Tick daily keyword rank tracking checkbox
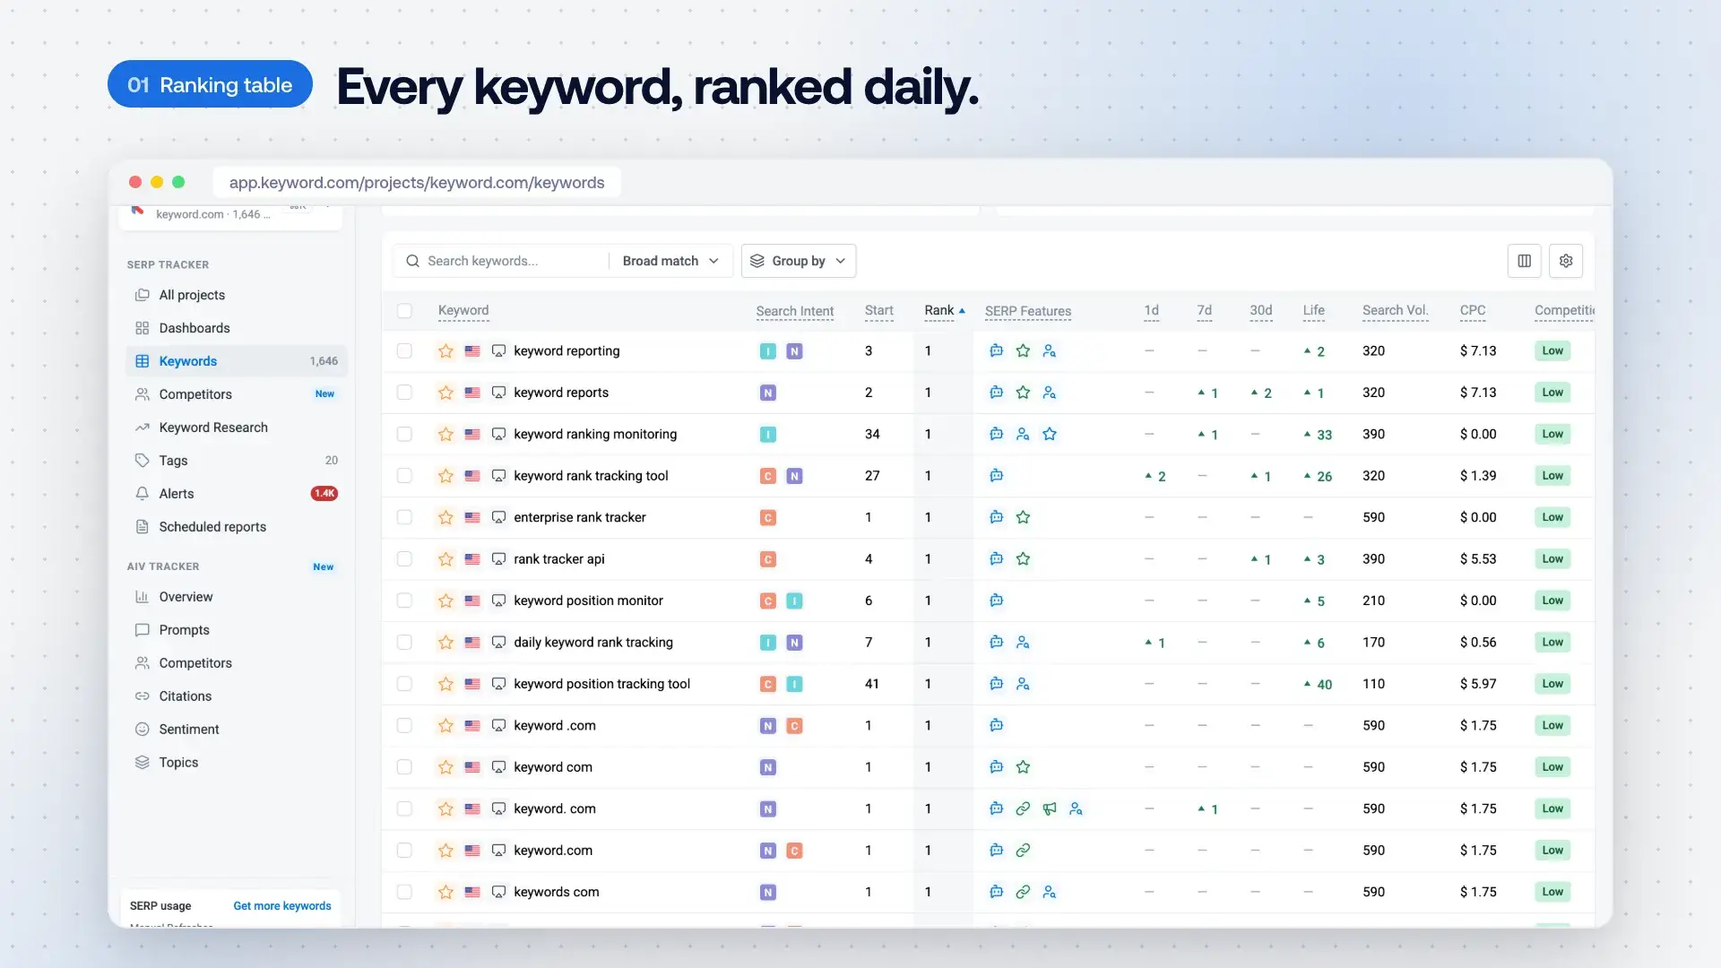The width and height of the screenshot is (1721, 968). pos(404,643)
